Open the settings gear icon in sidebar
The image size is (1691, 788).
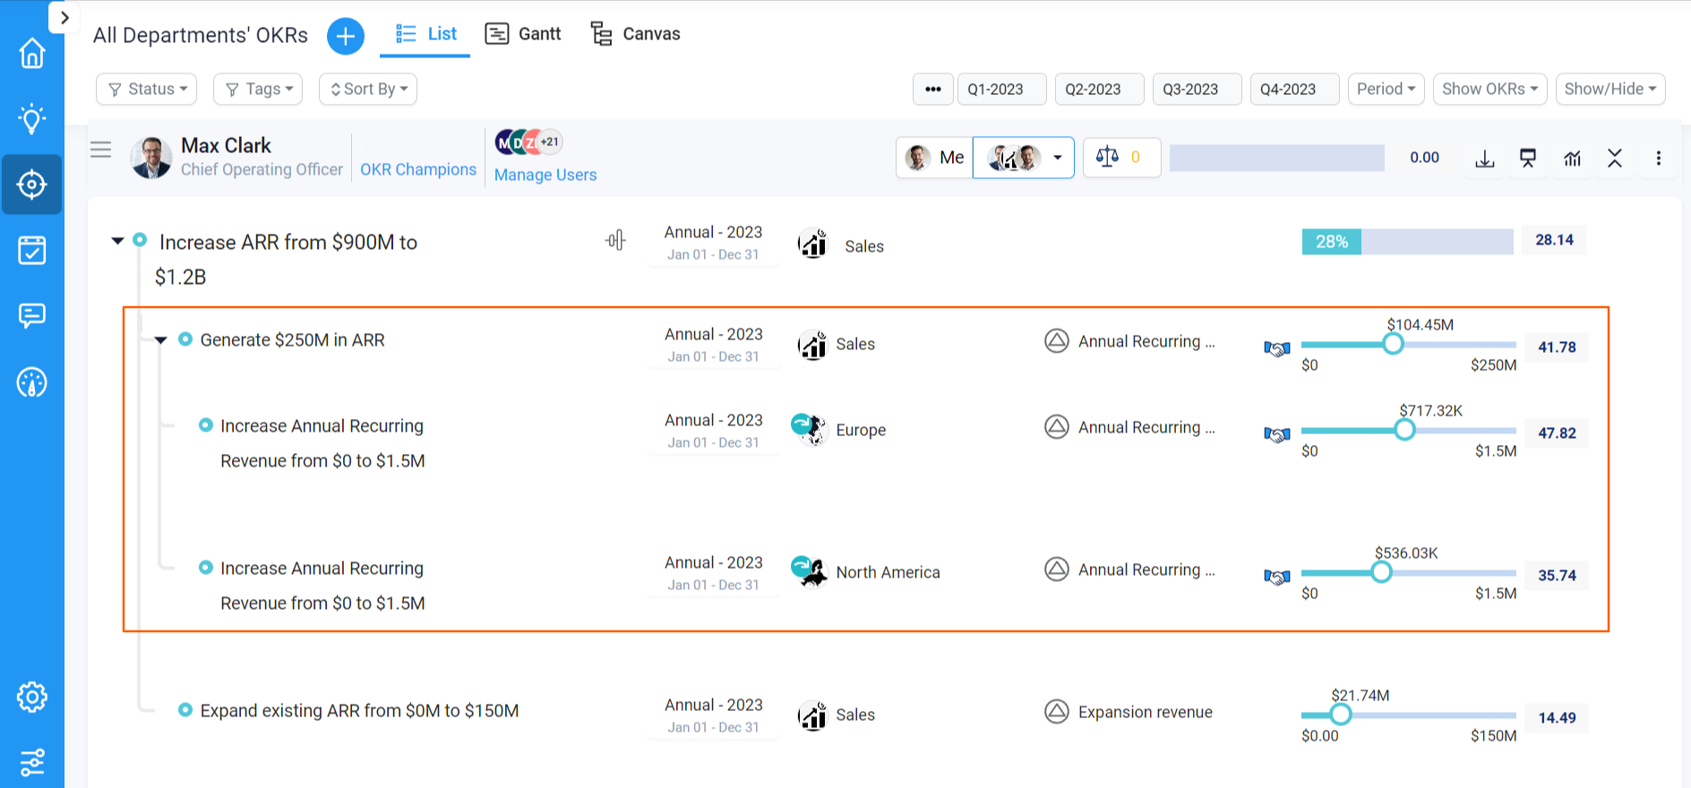tap(32, 697)
